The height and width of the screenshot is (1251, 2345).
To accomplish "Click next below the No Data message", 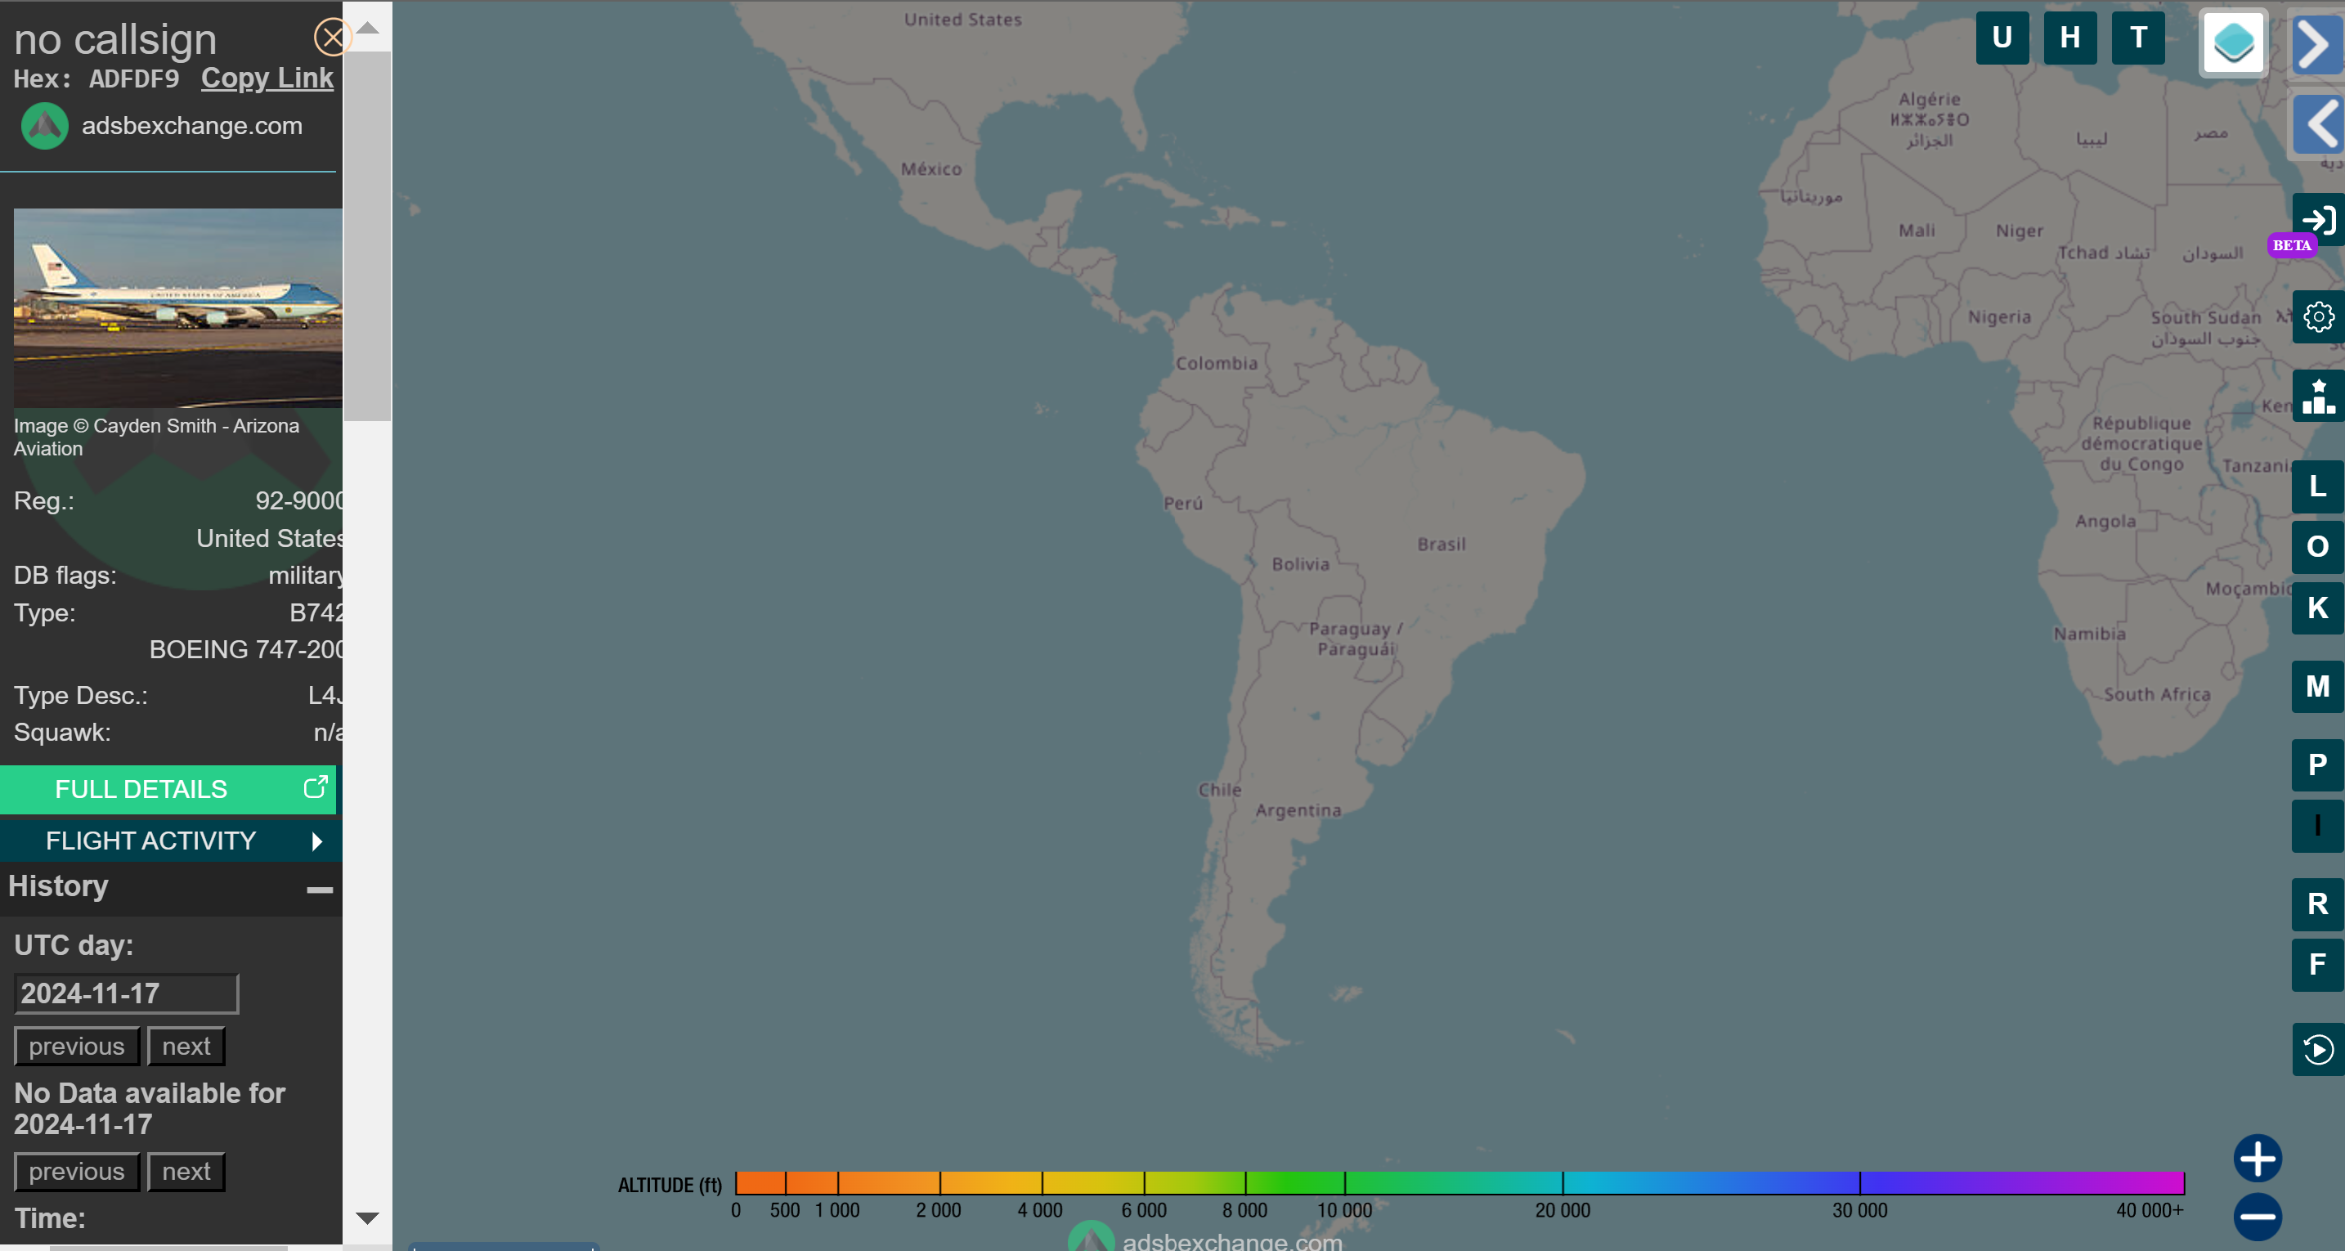I will point(186,1171).
